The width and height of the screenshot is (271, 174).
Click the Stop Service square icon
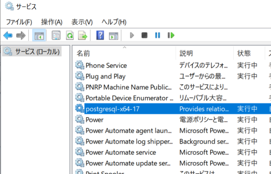[144, 35]
